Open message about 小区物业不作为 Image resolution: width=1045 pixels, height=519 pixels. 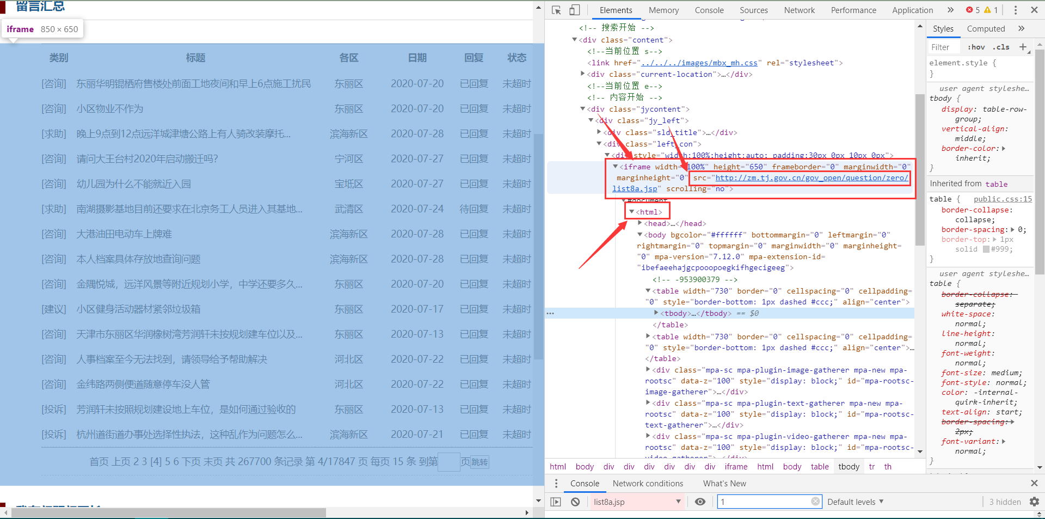109,109
